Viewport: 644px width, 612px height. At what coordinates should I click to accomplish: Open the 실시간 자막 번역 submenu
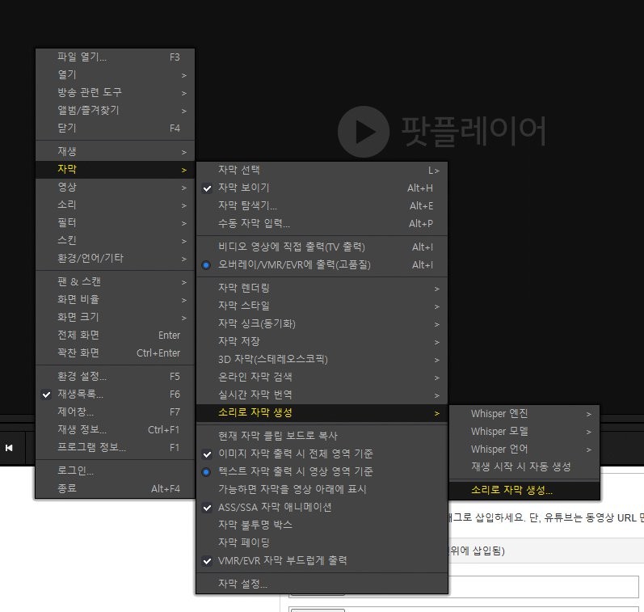pyautogui.click(x=322, y=395)
